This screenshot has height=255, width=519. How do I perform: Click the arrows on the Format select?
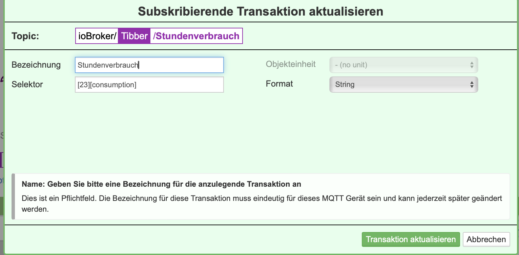[472, 85]
